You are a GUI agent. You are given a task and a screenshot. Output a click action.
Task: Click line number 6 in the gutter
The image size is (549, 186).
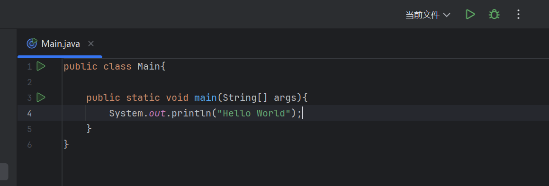(29, 145)
